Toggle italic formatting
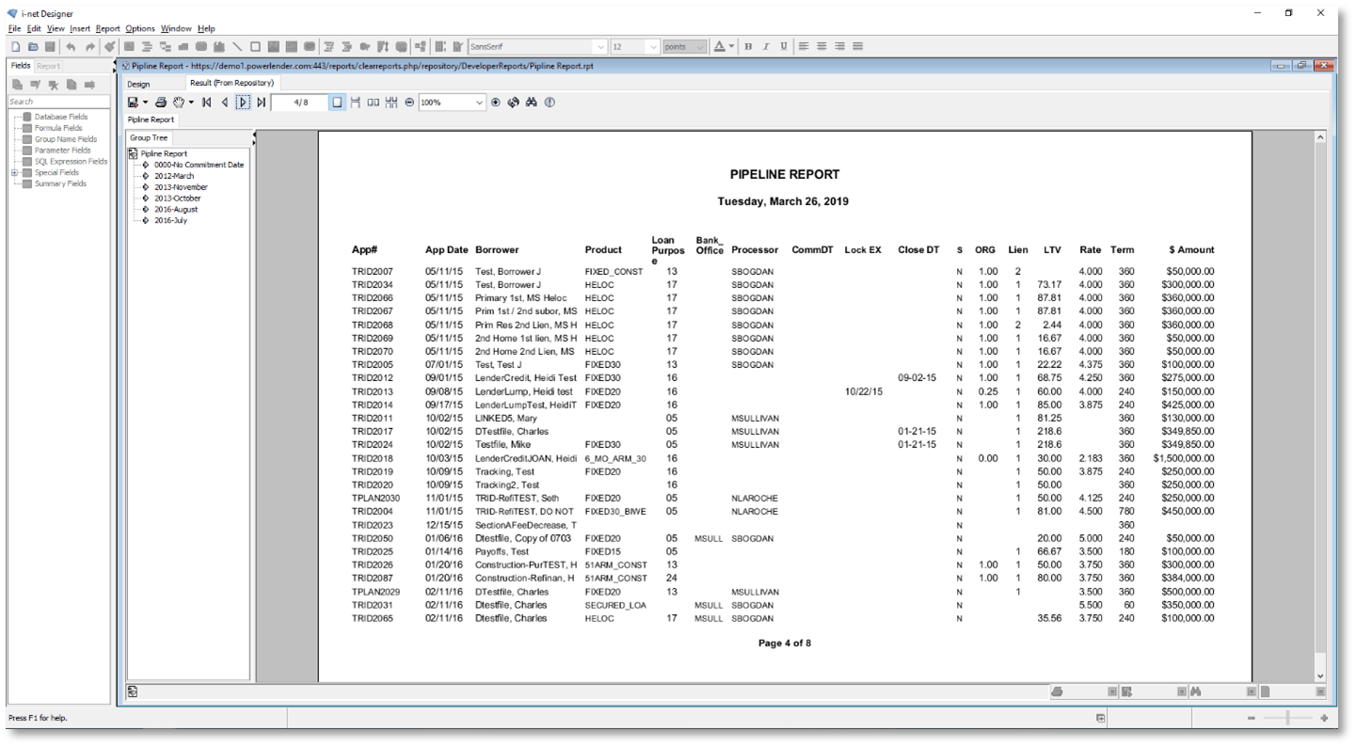This screenshot has width=1356, height=747. (x=766, y=47)
